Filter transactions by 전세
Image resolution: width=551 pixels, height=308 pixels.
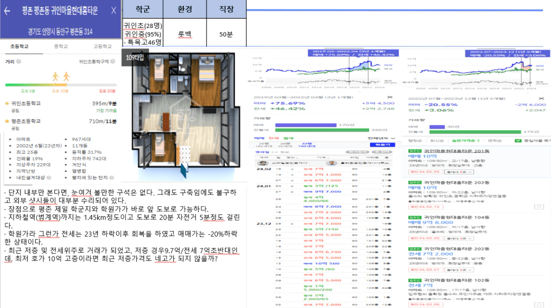click(274, 138)
